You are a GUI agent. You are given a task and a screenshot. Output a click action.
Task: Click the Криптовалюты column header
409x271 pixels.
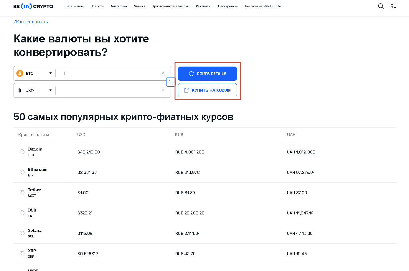(34, 135)
